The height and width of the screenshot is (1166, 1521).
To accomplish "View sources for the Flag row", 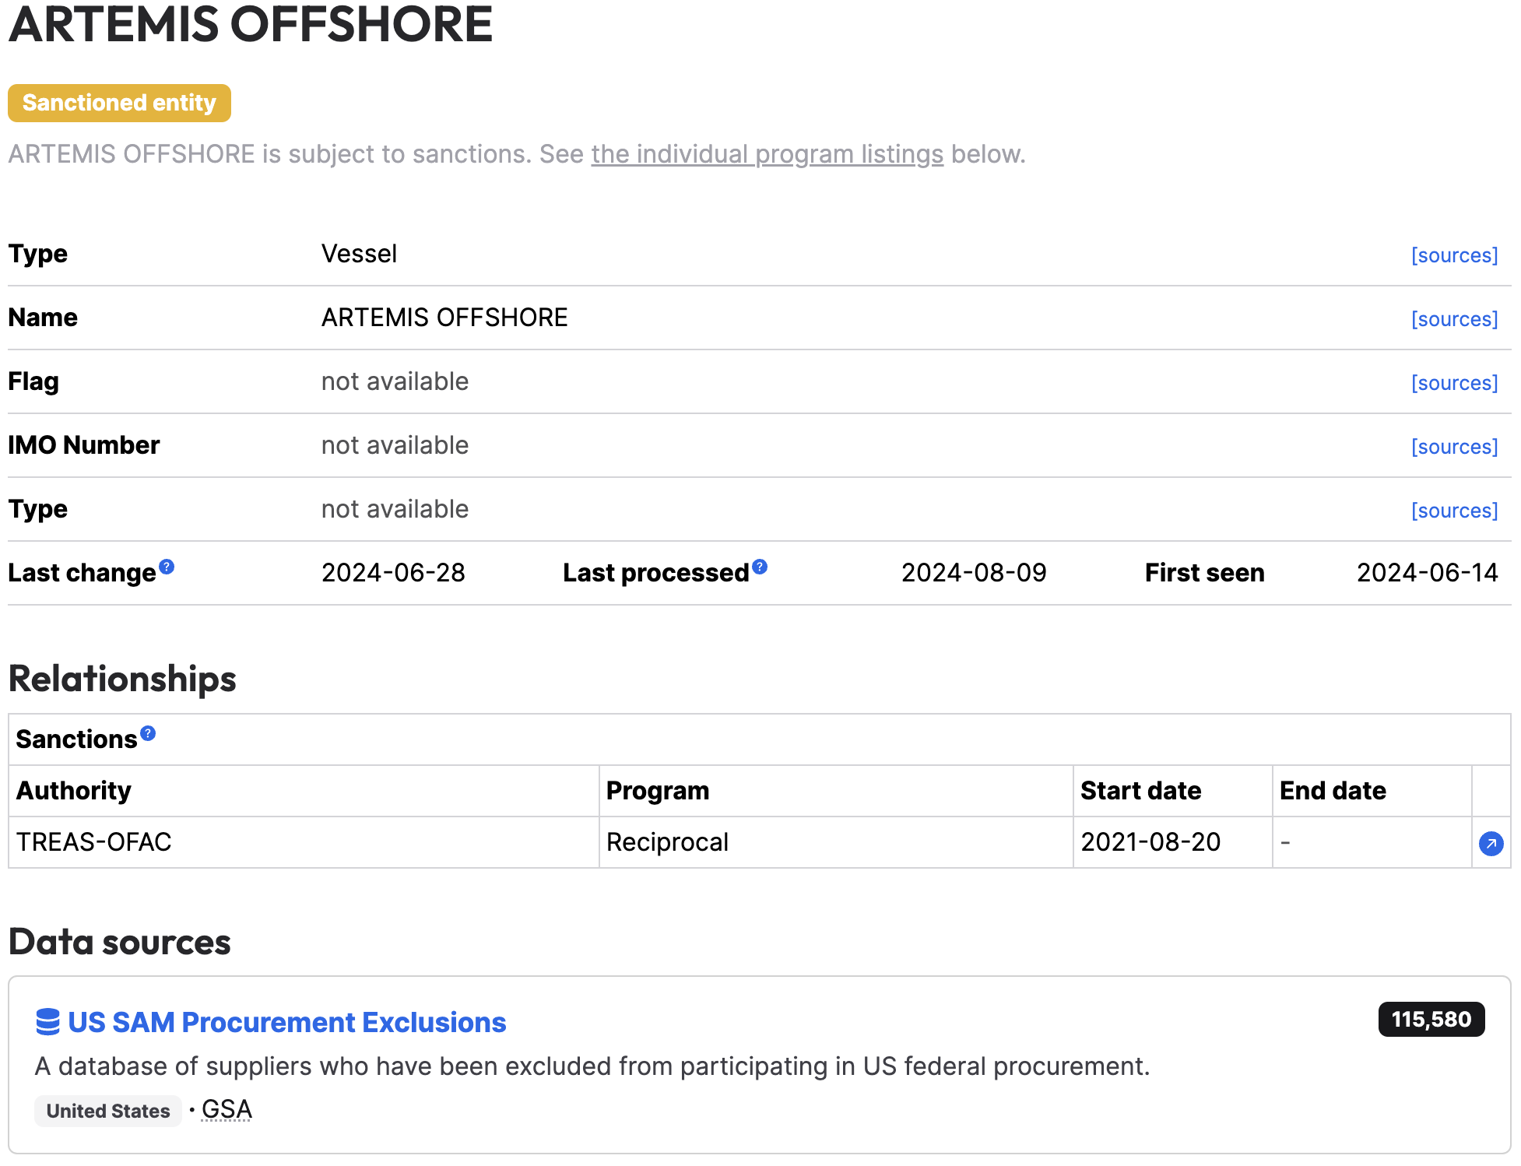I will click(1454, 383).
